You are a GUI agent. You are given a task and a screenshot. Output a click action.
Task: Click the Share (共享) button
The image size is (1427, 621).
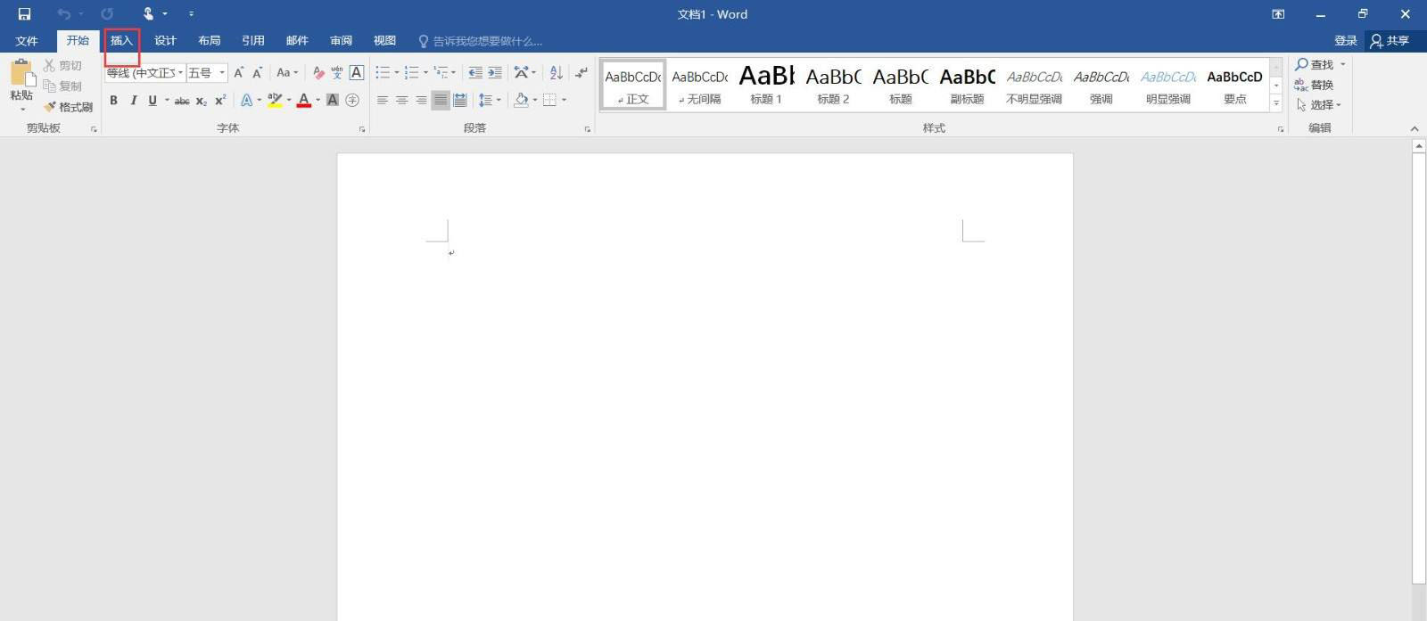(1390, 41)
